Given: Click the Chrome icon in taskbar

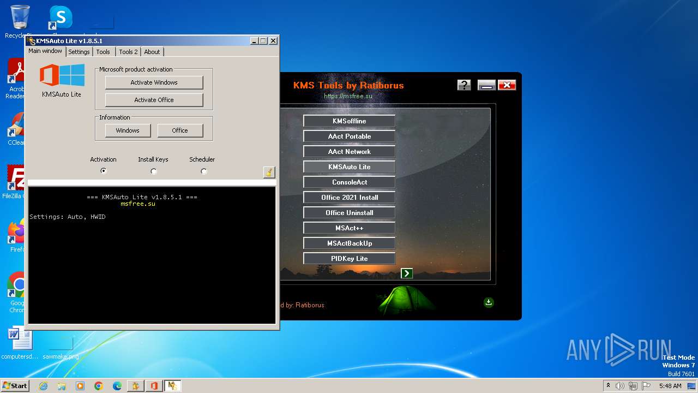Looking at the screenshot, I should 99,386.
